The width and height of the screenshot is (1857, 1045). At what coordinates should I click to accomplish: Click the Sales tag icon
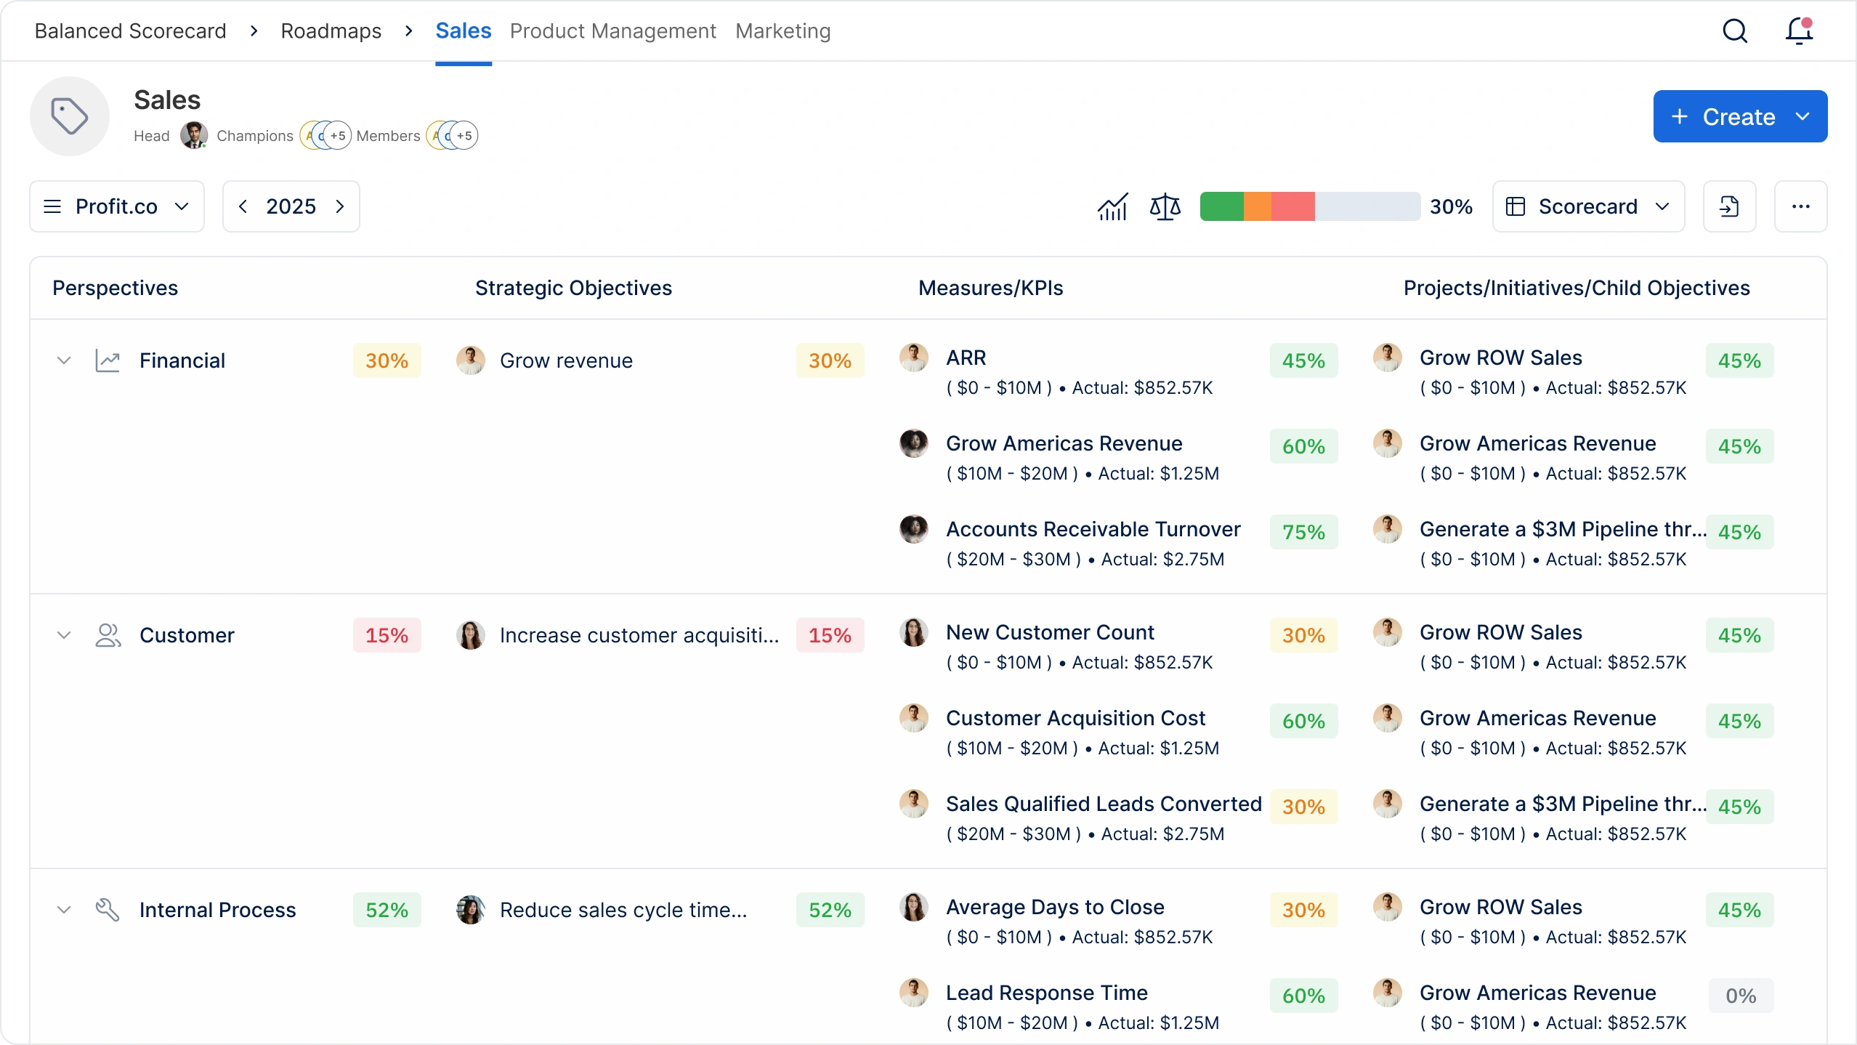[70, 116]
